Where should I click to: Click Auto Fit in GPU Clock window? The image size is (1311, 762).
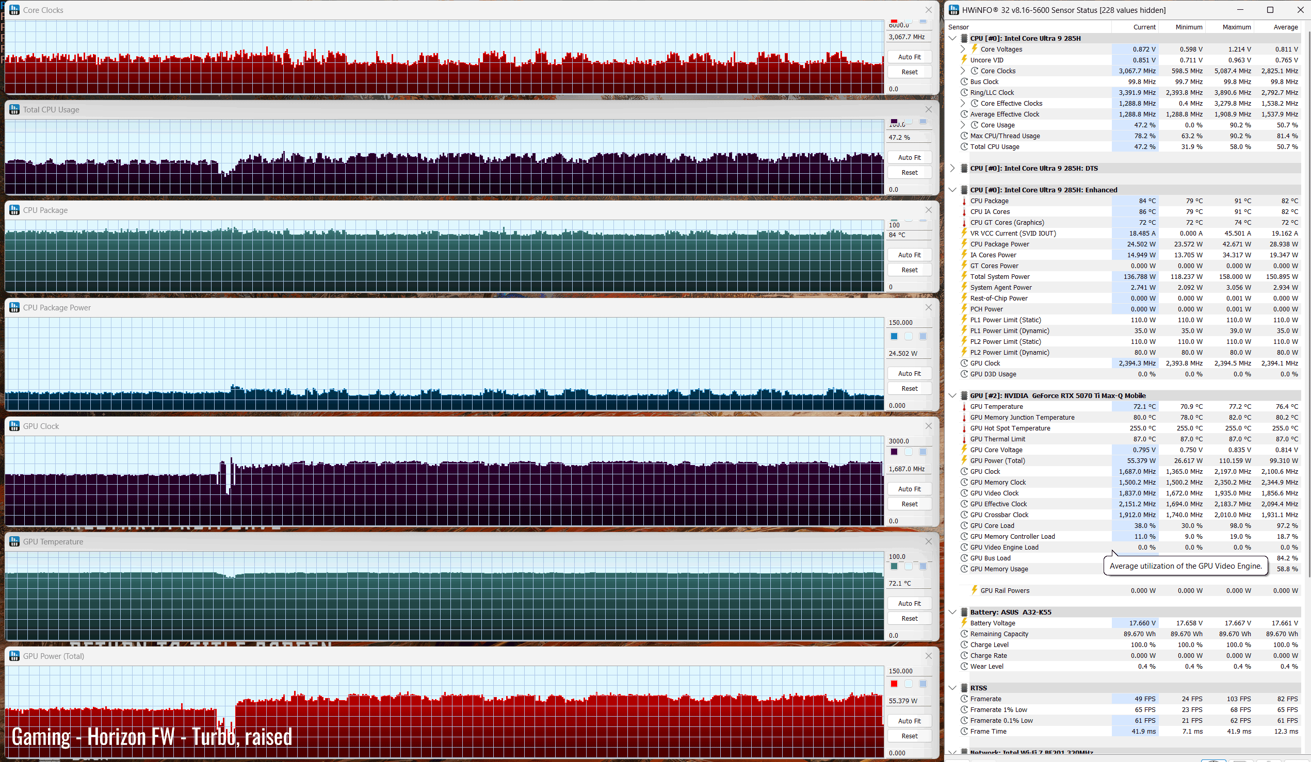click(909, 489)
